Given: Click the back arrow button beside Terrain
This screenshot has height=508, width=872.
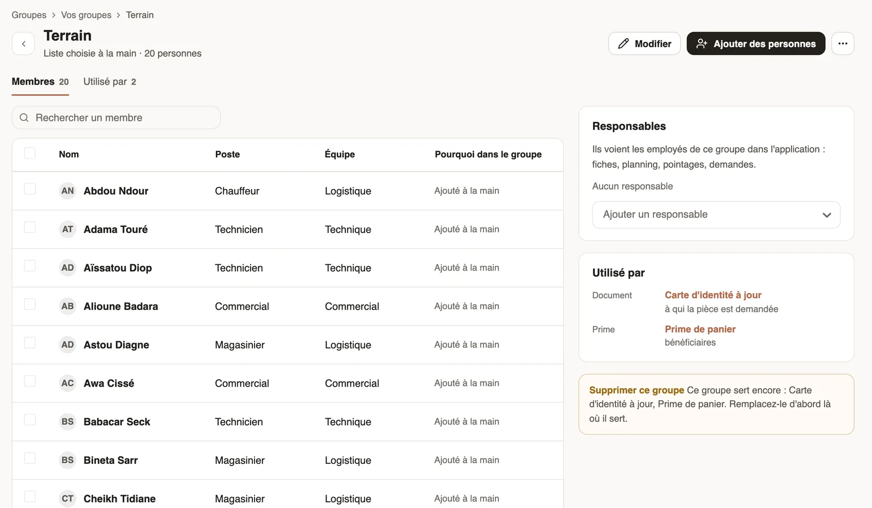Looking at the screenshot, I should click(23, 44).
